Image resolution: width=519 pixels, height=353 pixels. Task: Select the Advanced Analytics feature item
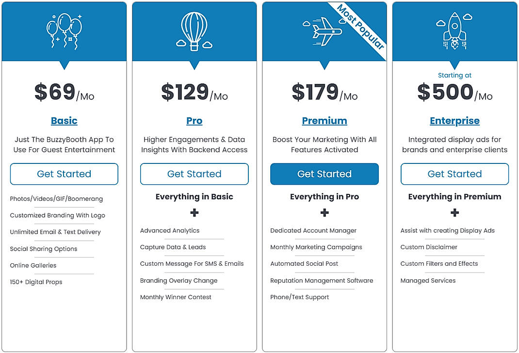[169, 230]
